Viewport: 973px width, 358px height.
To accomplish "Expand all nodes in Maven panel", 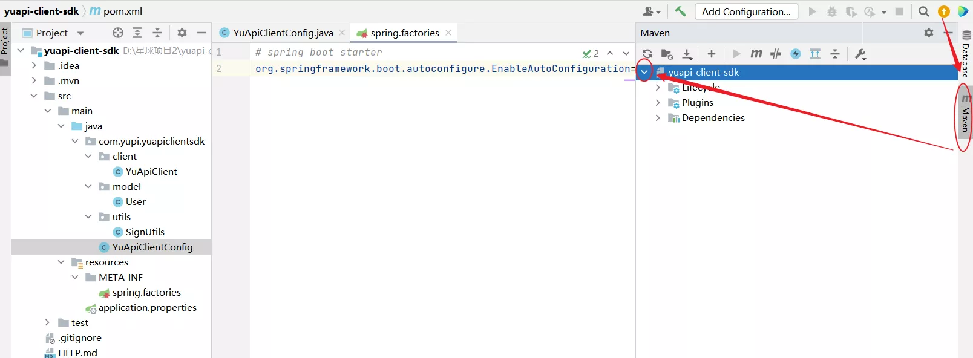I will 815,54.
